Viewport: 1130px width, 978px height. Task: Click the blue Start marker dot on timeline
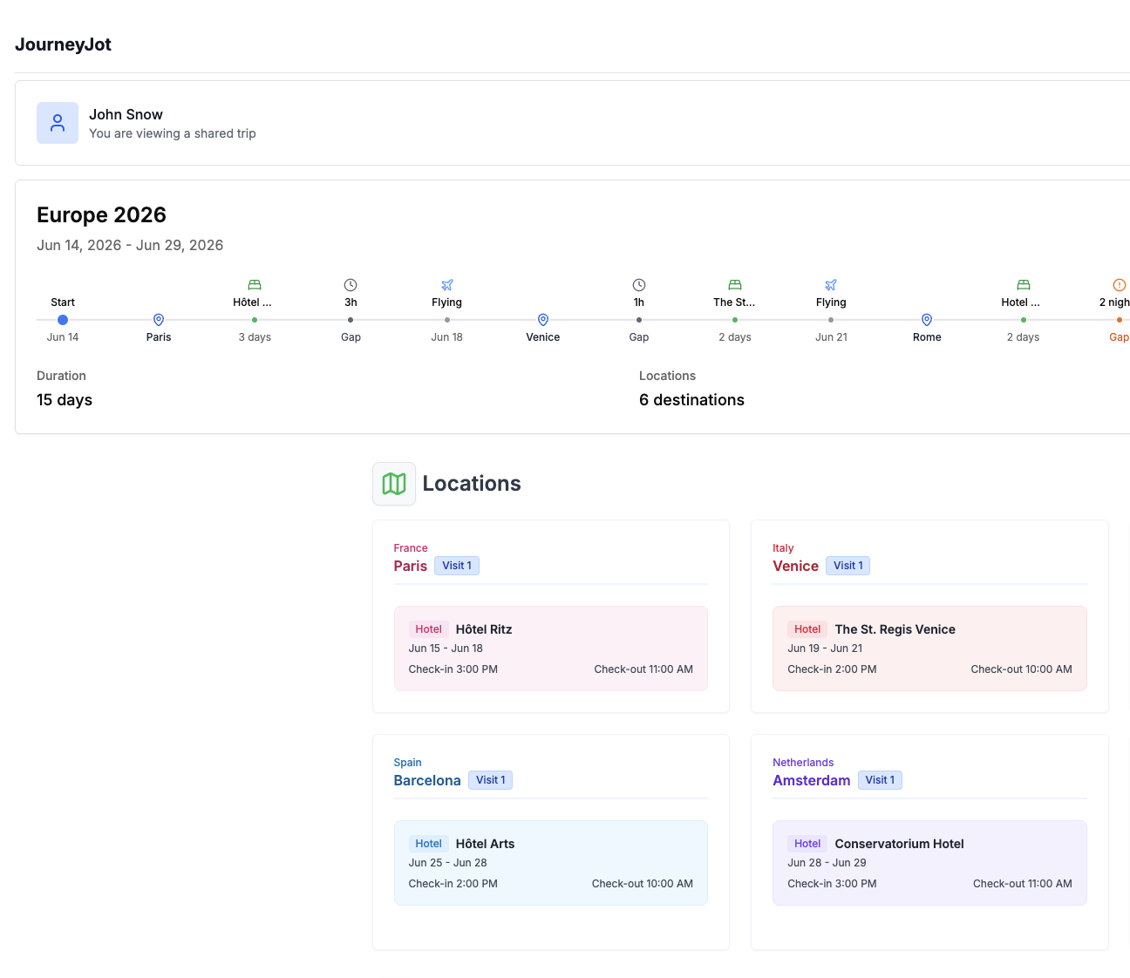point(63,320)
